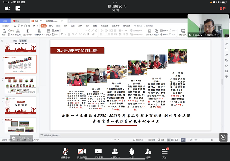Screen dimensions: 230x161
Task: Open the 成员 members list
Action: [x=115, y=153]
